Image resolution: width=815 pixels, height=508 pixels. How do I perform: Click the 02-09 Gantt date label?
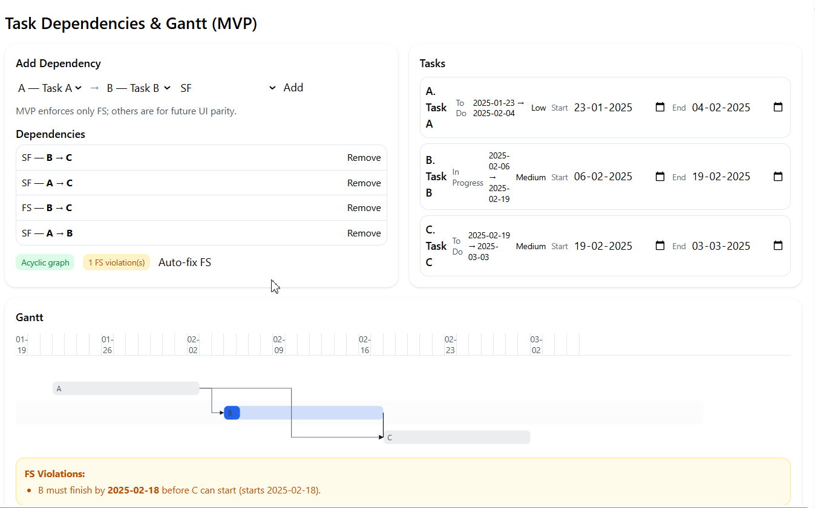(278, 345)
